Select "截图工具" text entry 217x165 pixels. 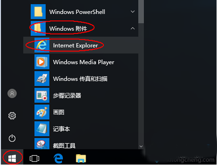click(x=64, y=146)
